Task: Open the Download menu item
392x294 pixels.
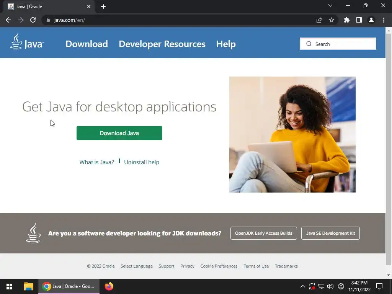Action: click(x=87, y=44)
